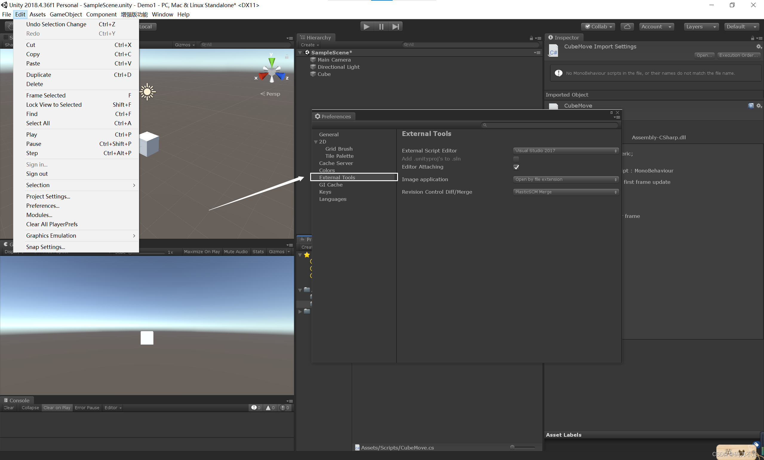Click the gear icon on CubeMove Import Settings

[759, 46]
